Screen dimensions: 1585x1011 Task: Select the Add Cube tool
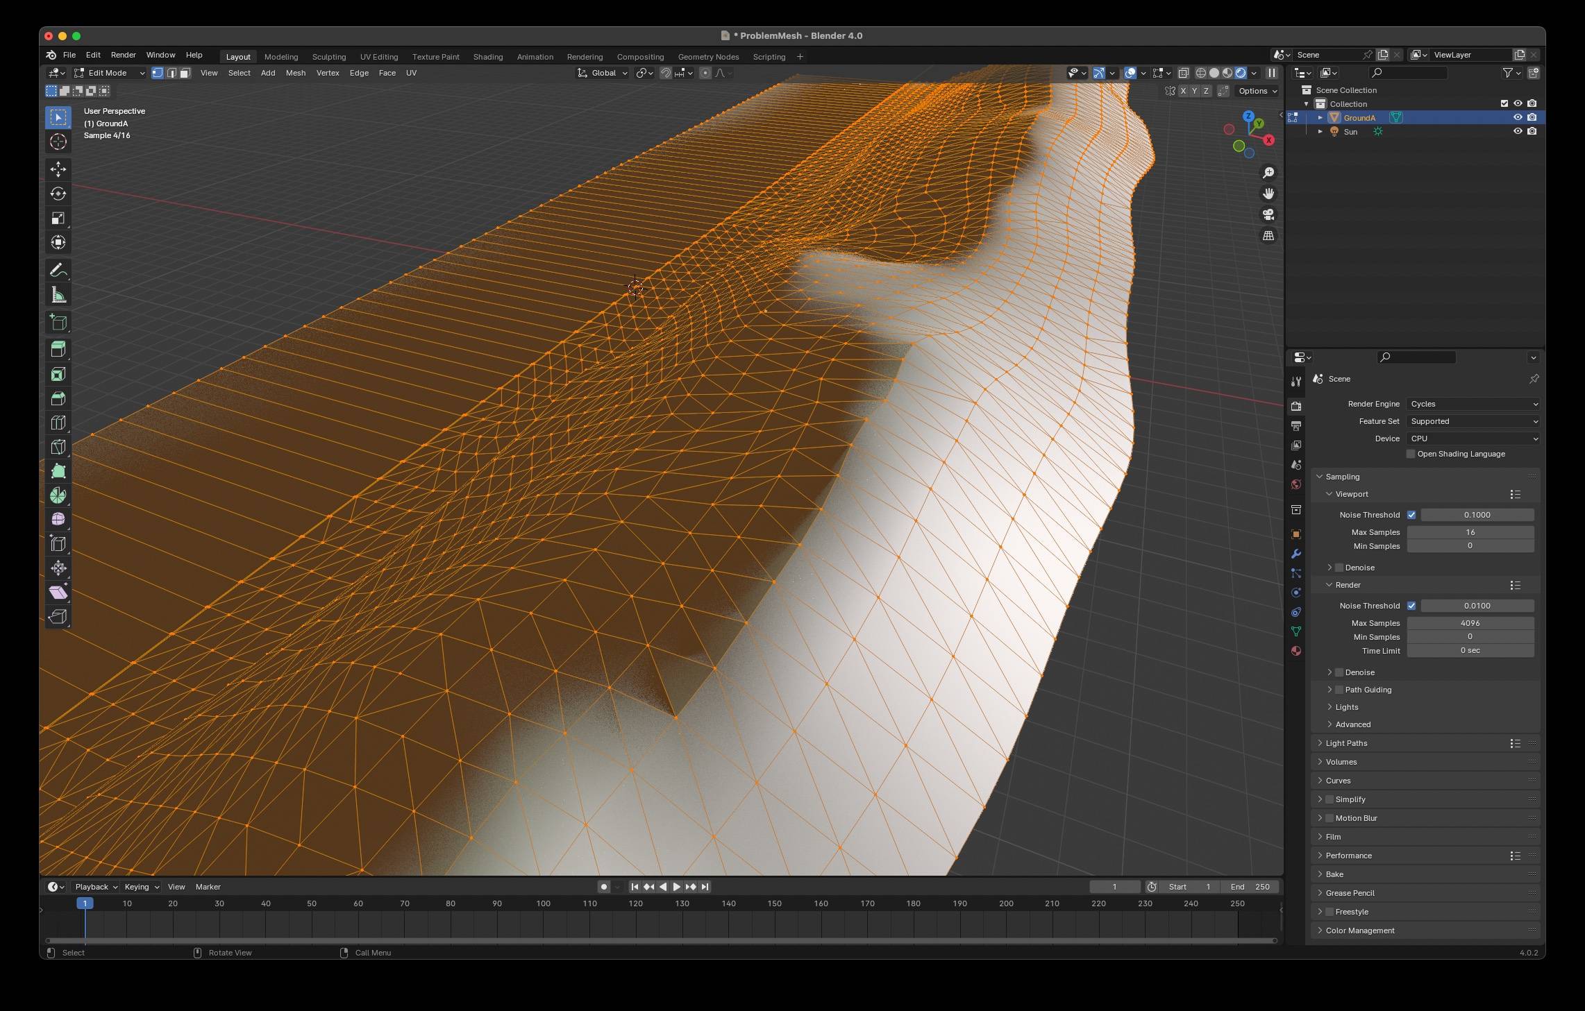click(x=58, y=322)
